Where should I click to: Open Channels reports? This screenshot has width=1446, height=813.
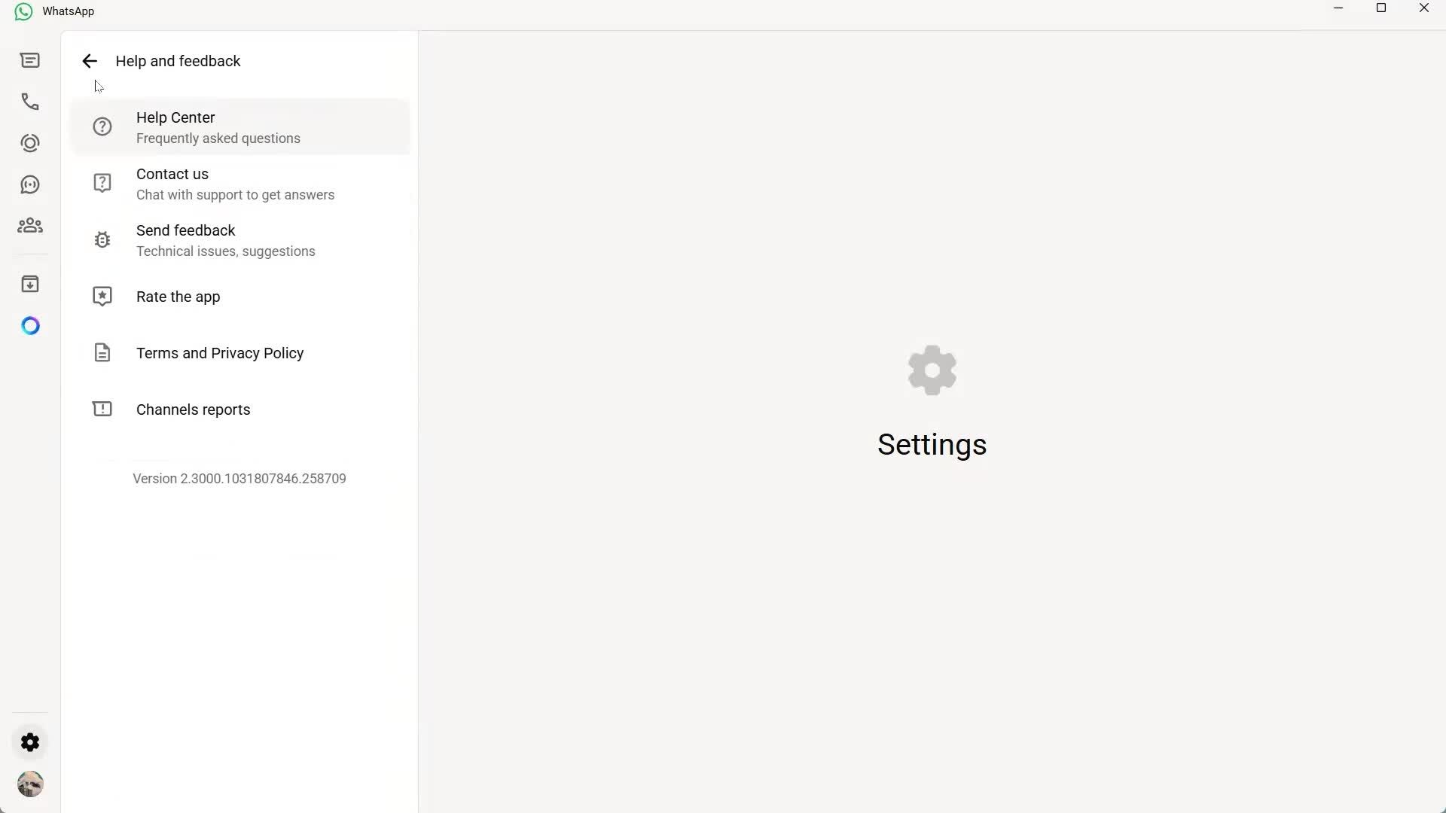coord(193,409)
